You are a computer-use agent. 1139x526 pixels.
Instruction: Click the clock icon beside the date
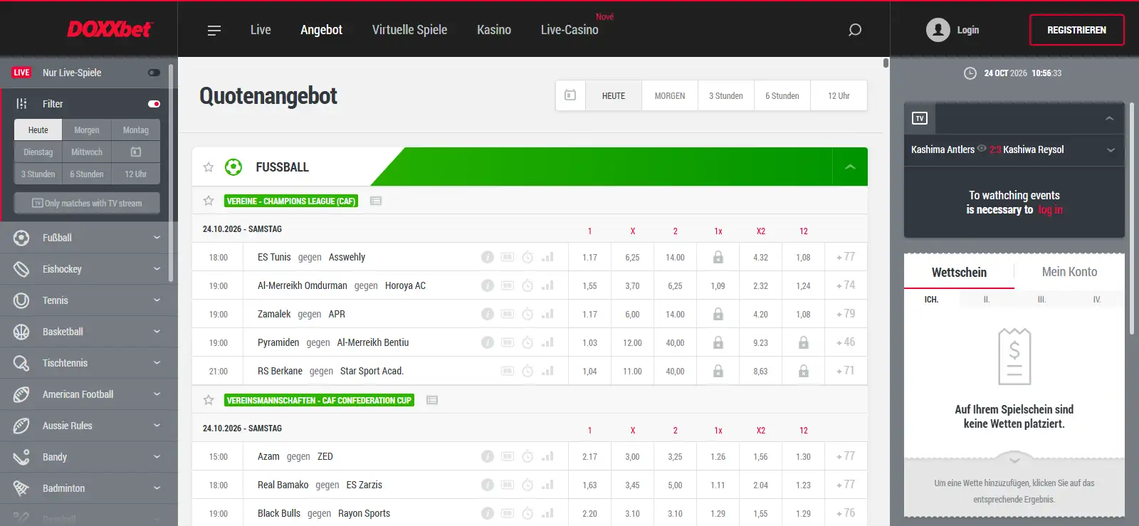point(970,73)
